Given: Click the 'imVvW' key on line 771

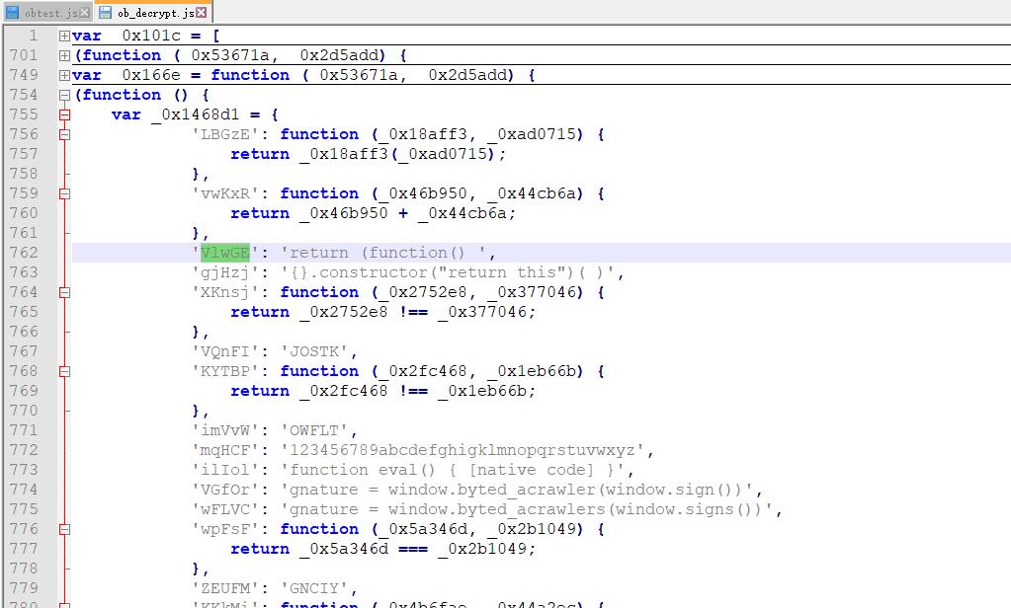Looking at the screenshot, I should point(225,430).
